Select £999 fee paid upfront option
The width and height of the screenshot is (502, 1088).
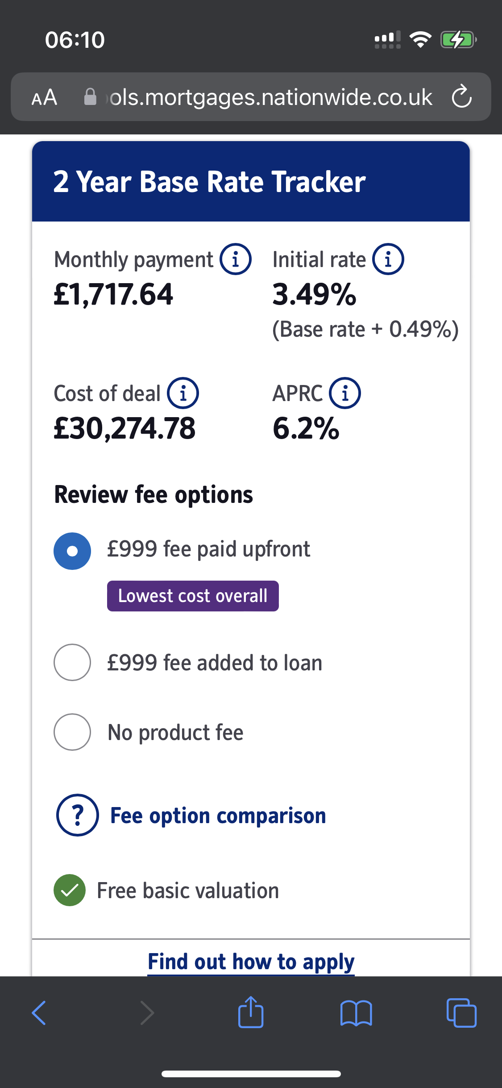pyautogui.click(x=72, y=551)
